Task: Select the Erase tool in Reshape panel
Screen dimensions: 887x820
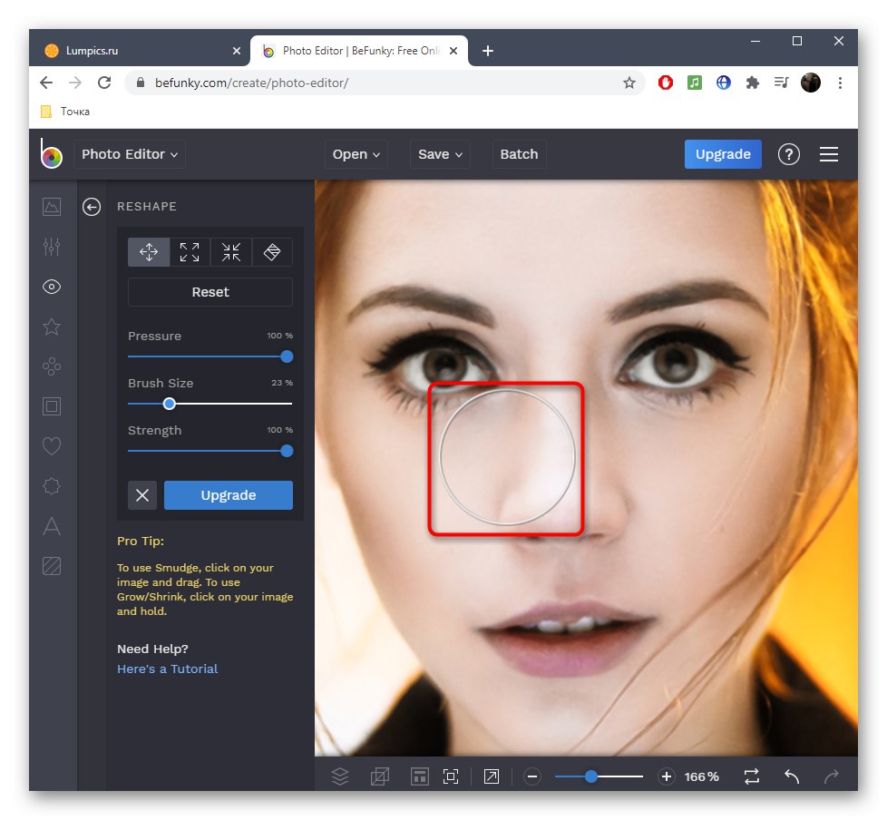Action: (x=272, y=252)
